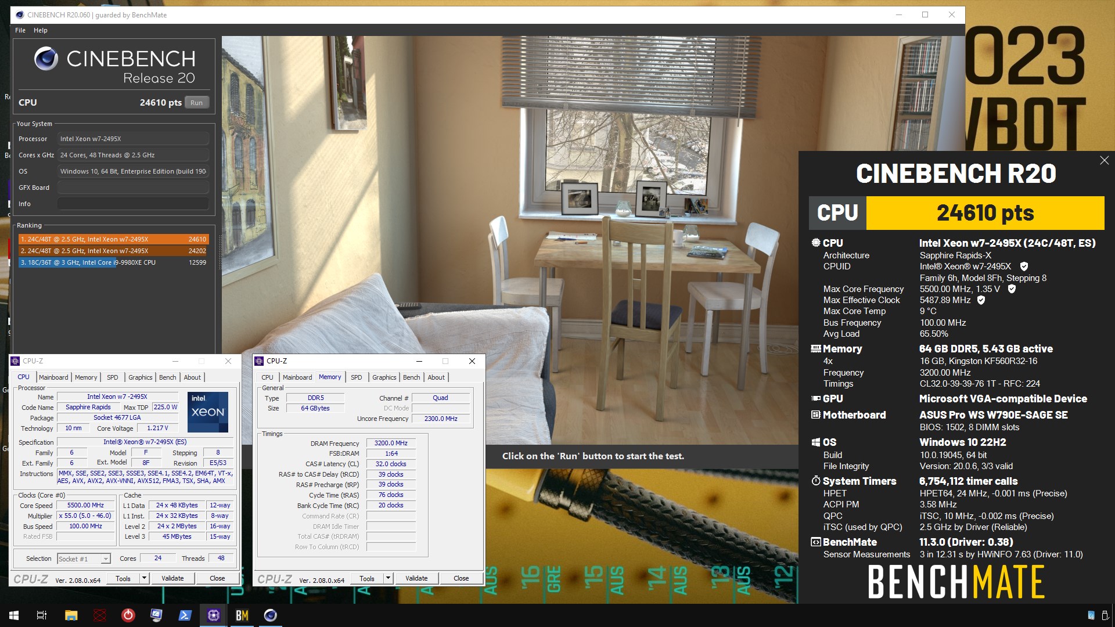Switch to CPU-Z via taskbar icon
This screenshot has height=627, width=1115.
213,615
